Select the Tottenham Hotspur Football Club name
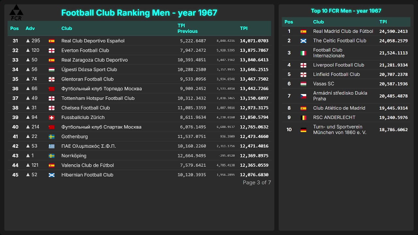 (x=98, y=98)
